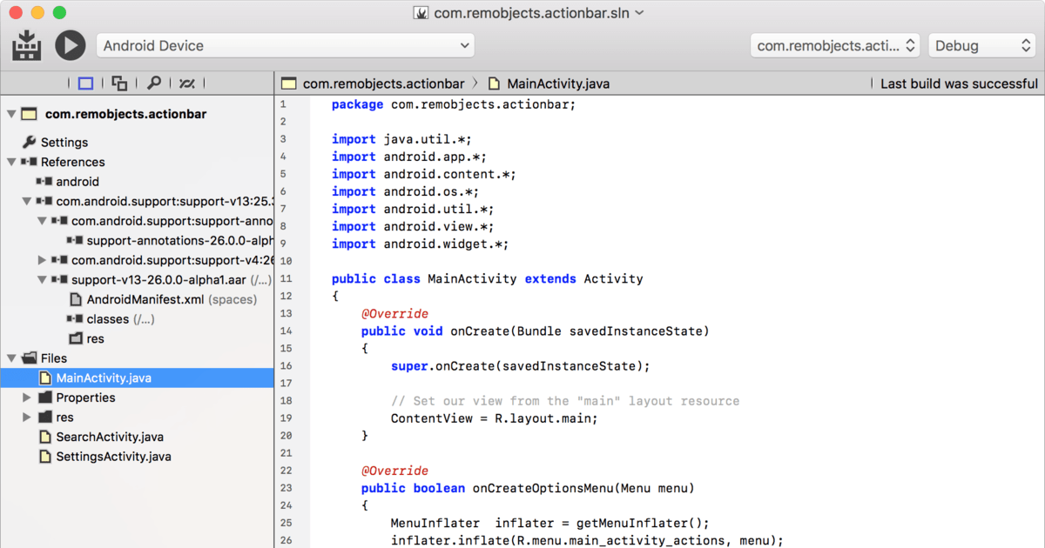The width and height of the screenshot is (1045, 548).
Task: Click line number 11 in the editor gutter
Action: [x=287, y=278]
